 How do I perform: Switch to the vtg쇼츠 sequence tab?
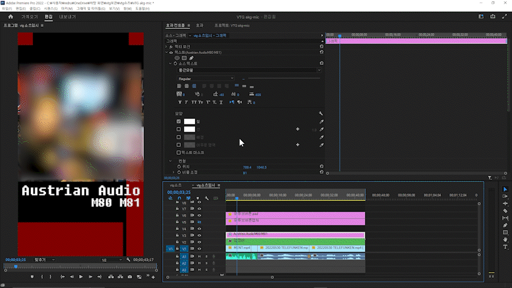[176, 186]
